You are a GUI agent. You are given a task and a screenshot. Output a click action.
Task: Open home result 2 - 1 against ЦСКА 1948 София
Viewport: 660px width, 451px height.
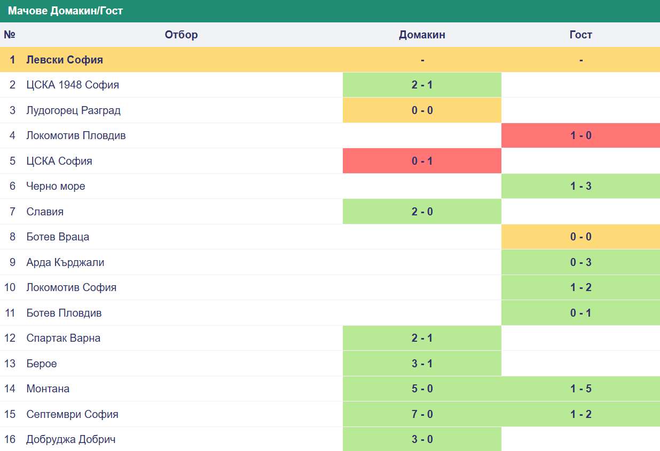(x=422, y=85)
